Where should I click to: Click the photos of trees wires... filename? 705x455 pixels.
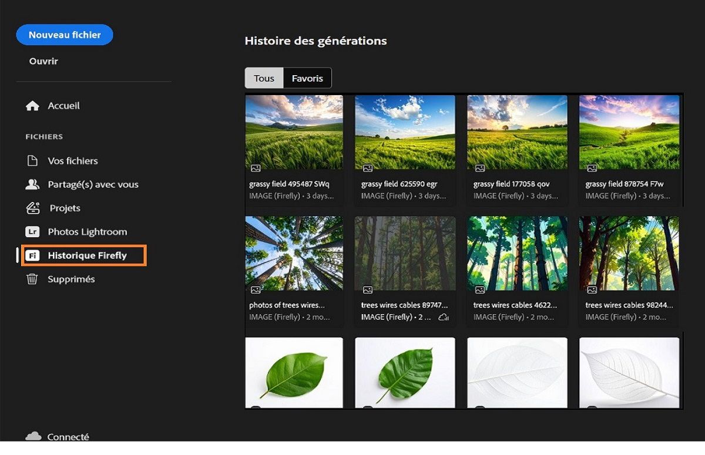(287, 305)
